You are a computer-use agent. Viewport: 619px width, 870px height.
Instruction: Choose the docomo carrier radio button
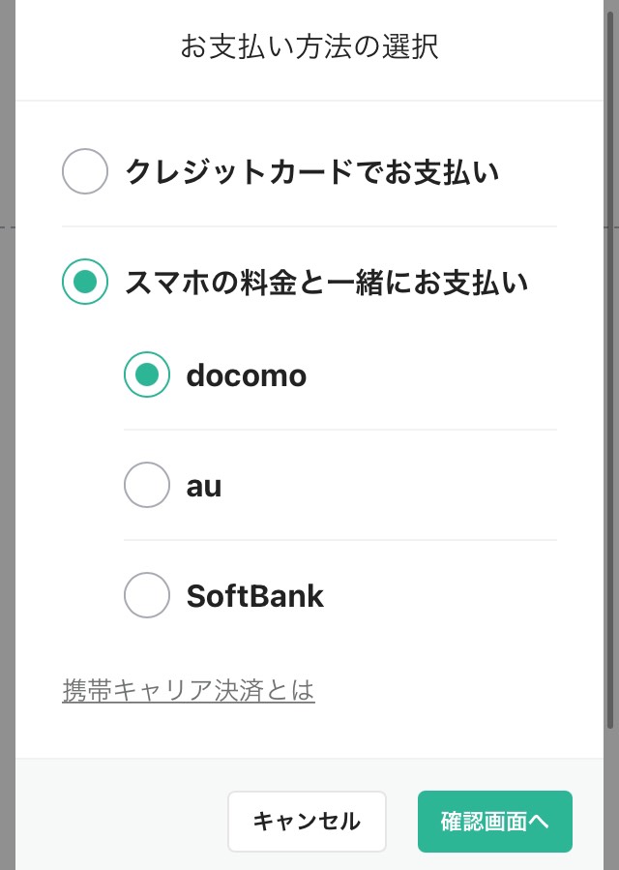[147, 375]
